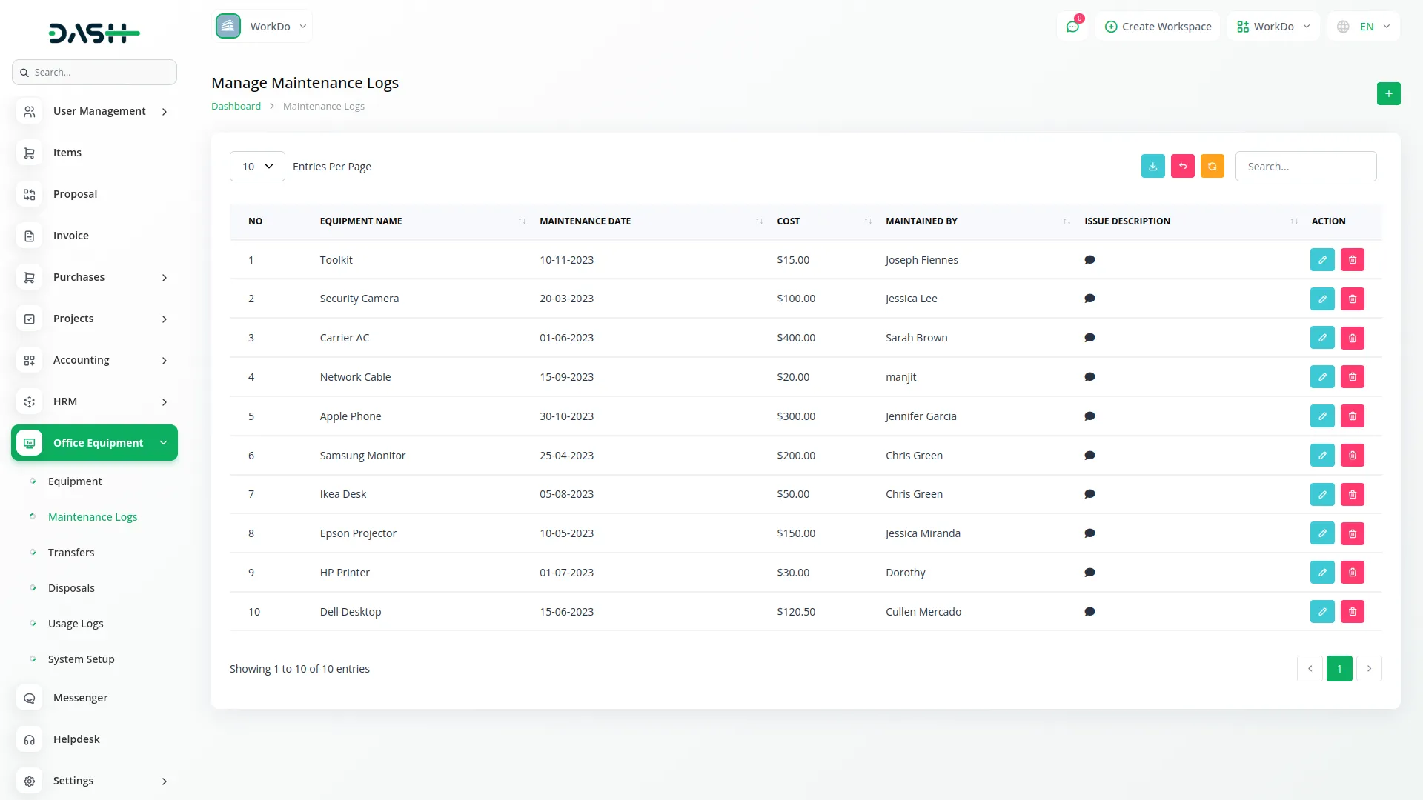Delete the Security Camera maintenance log
Screen dimensions: 1423x800
coord(1352,299)
